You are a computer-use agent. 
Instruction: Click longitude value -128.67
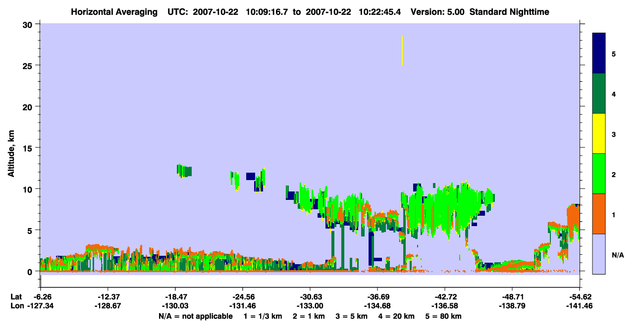(107, 306)
